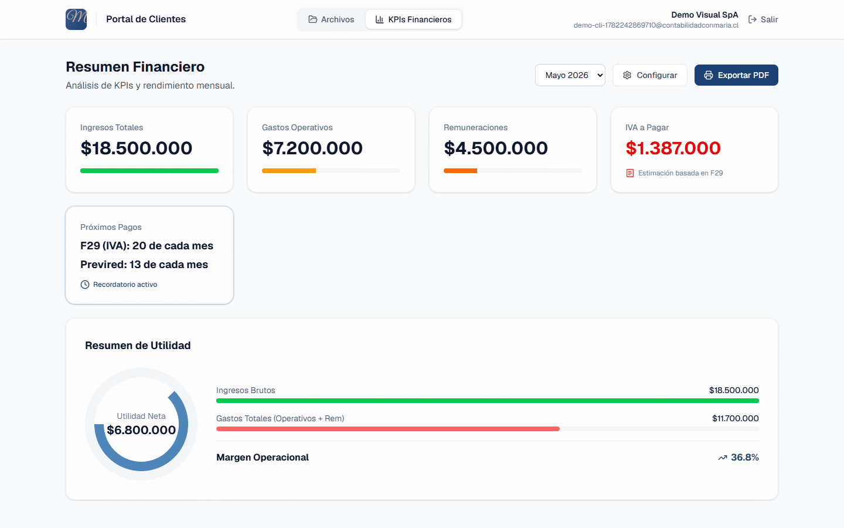Click the Utilidad Neta donut chart
The image size is (844, 528).
[x=141, y=424]
